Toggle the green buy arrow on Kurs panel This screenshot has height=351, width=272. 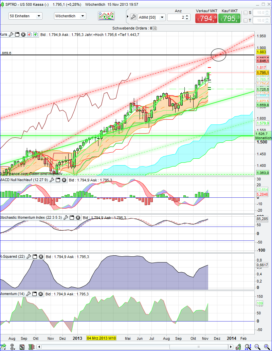tap(35, 34)
